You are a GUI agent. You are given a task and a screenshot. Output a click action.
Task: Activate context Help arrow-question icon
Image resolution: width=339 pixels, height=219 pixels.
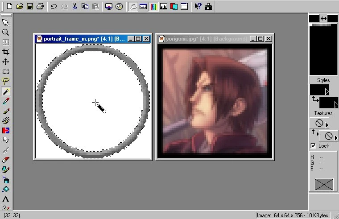click(198, 6)
